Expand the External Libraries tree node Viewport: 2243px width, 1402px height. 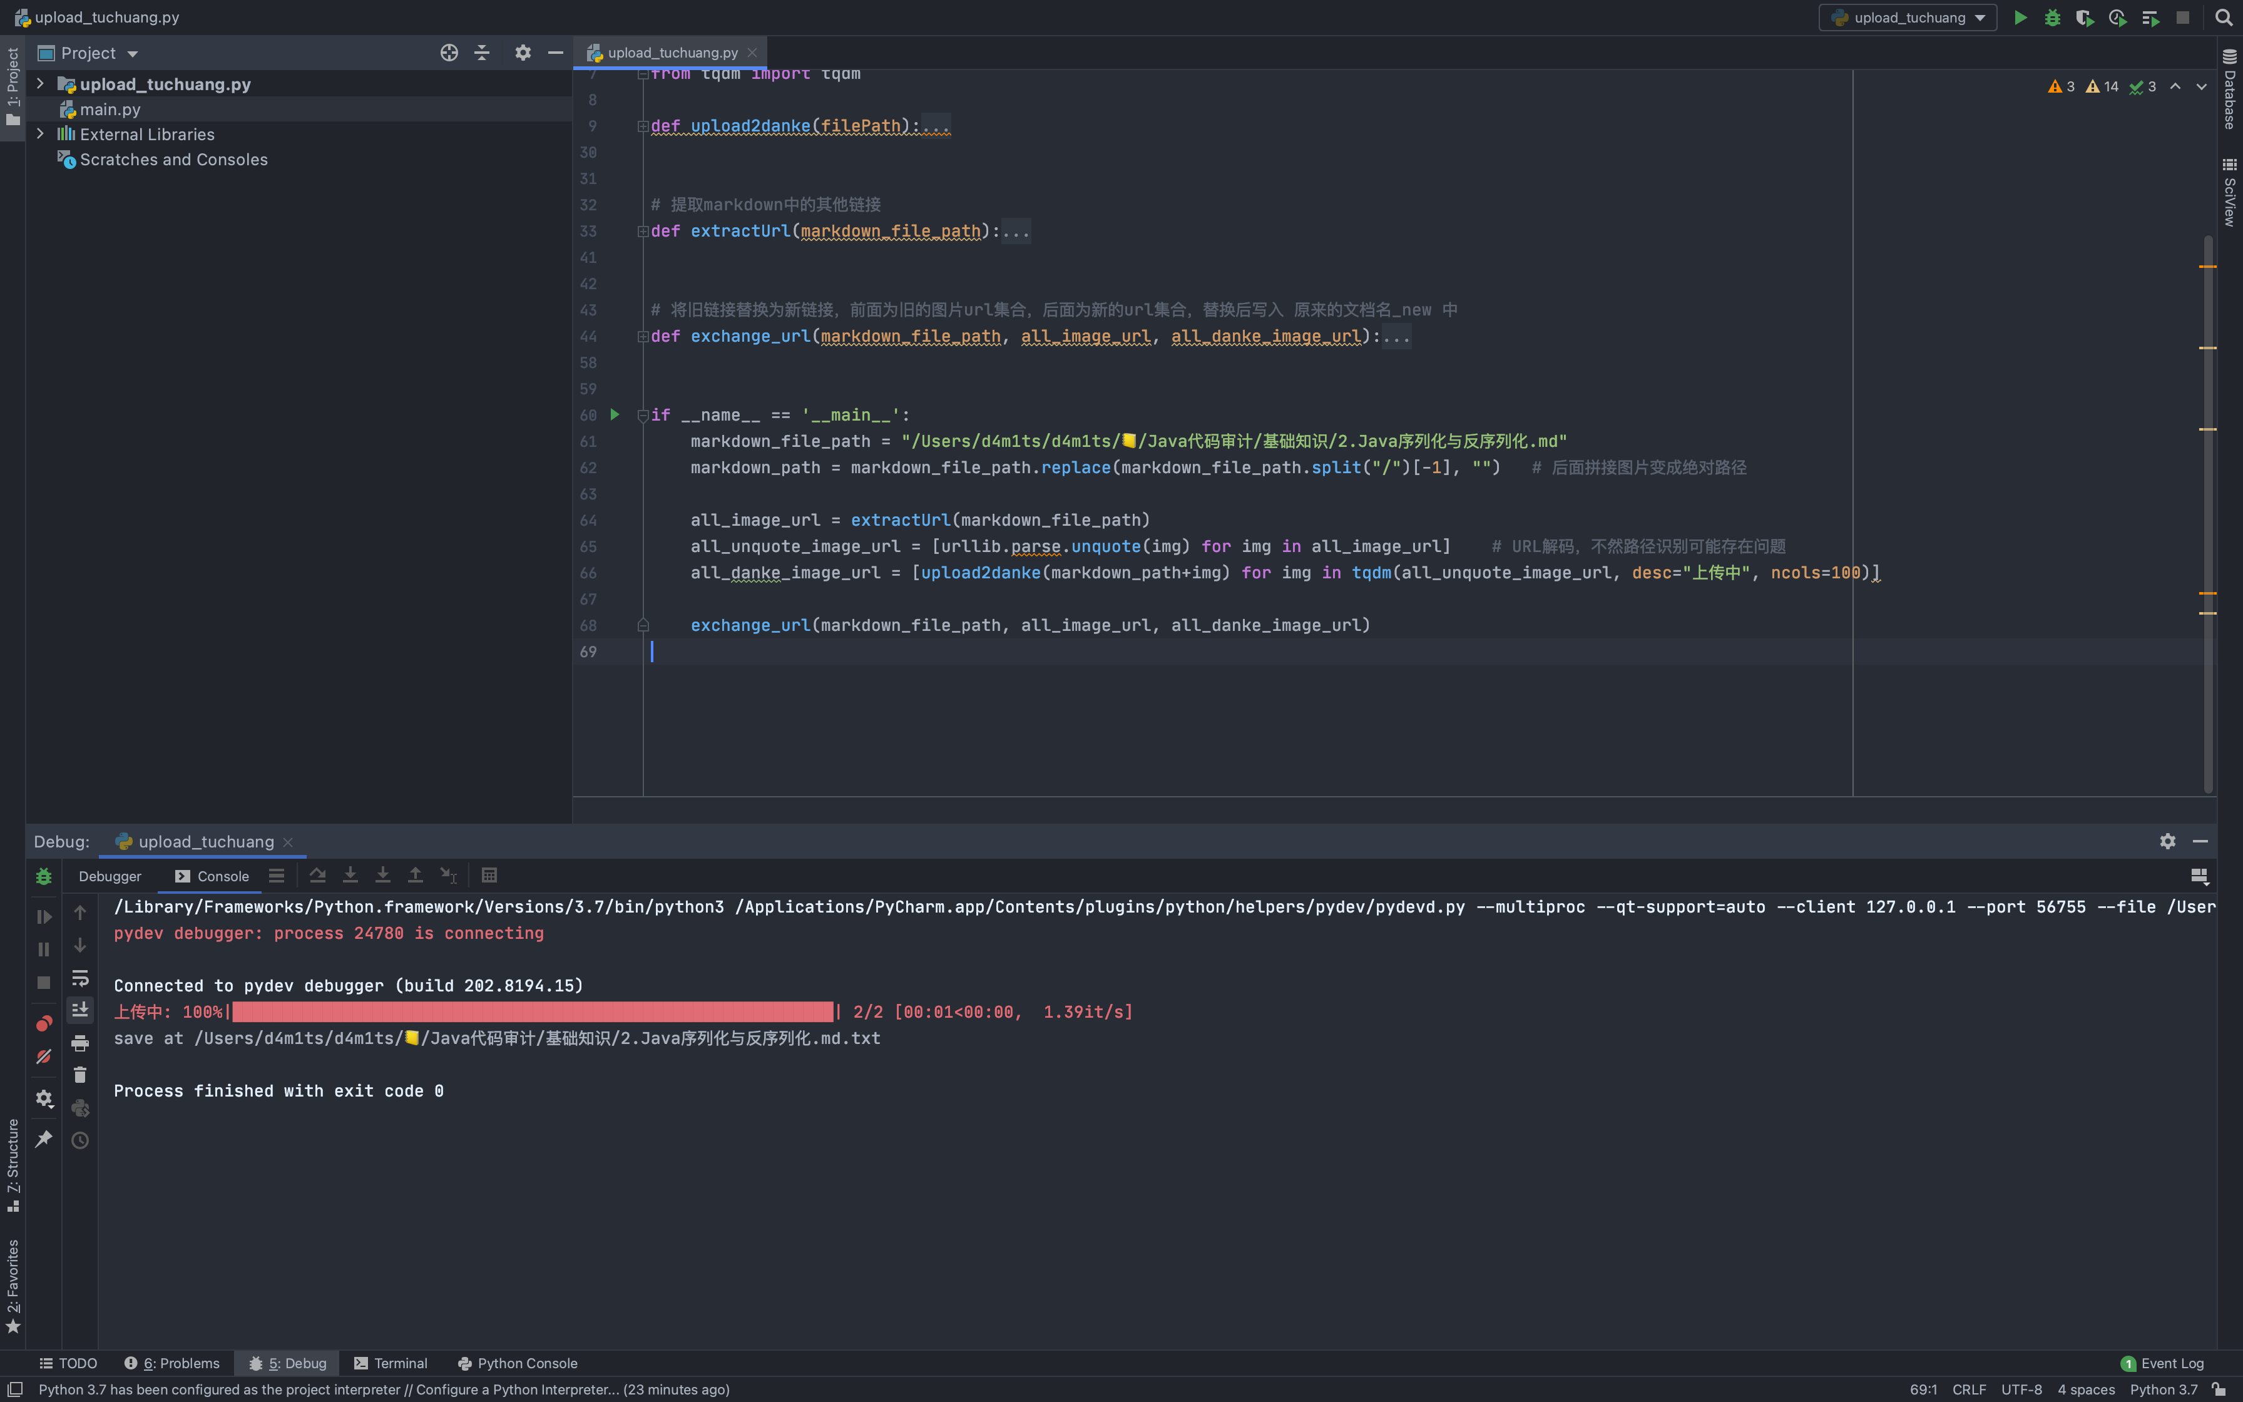40,135
